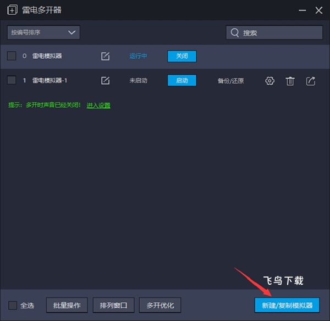
Task: Enable the 全选 checkbox
Action: pos(13,305)
